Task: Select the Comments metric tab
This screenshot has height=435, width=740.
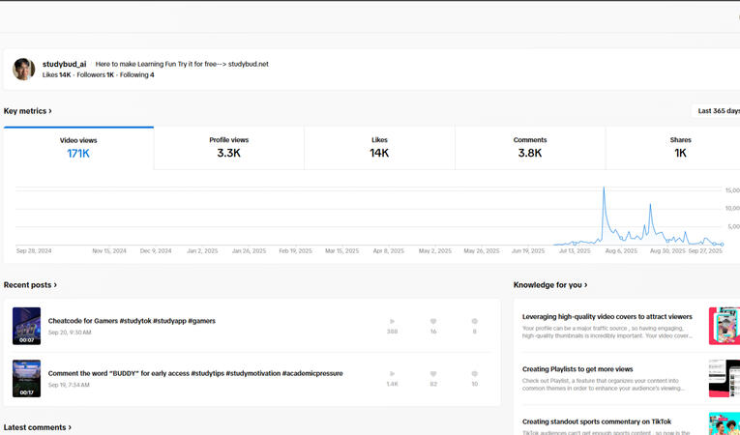Action: point(529,147)
